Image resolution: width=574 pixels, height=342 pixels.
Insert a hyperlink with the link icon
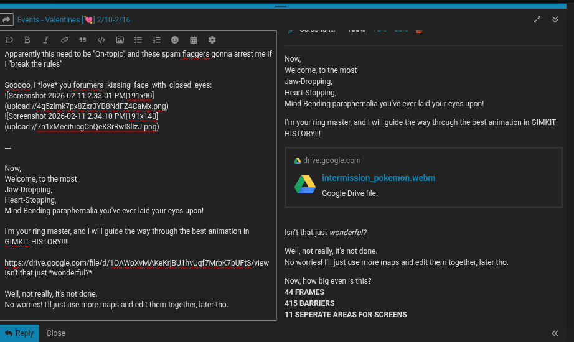tap(64, 40)
